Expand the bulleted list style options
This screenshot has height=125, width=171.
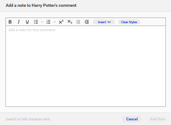point(42,22)
